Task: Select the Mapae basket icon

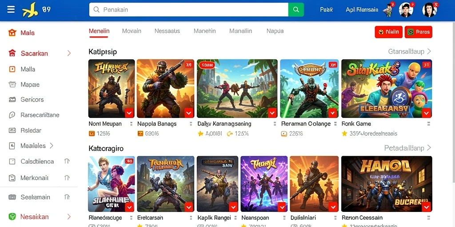Action: [12, 85]
